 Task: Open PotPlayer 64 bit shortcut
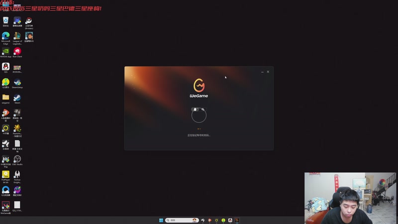point(5,177)
